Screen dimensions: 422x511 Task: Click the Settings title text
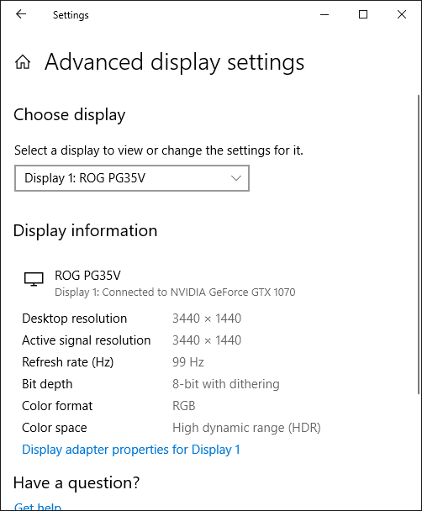click(71, 15)
